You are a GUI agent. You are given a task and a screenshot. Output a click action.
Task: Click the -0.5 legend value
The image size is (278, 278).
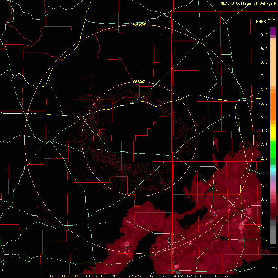pos(263,213)
